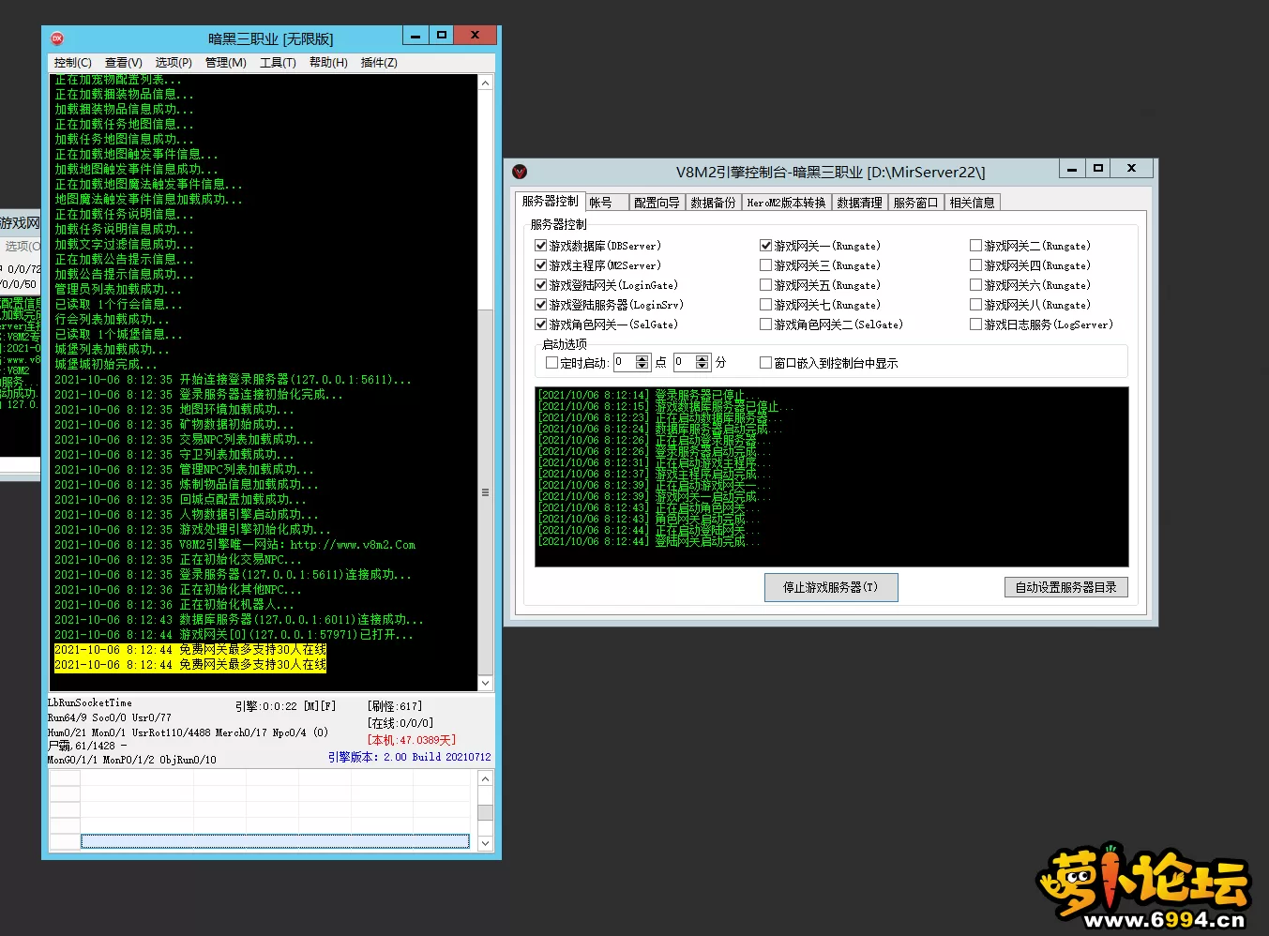Open the 插件(Z) menu
The image size is (1269, 936).
click(379, 63)
